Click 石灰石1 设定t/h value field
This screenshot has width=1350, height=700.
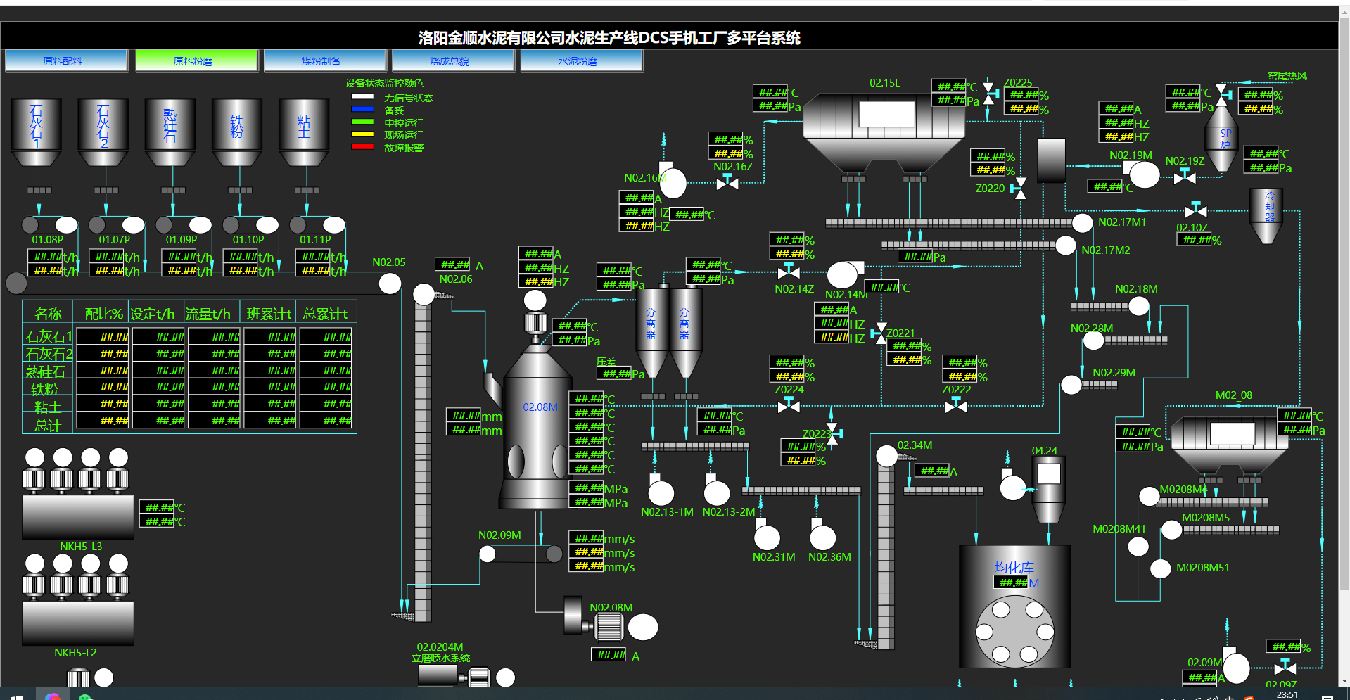pyautogui.click(x=158, y=337)
